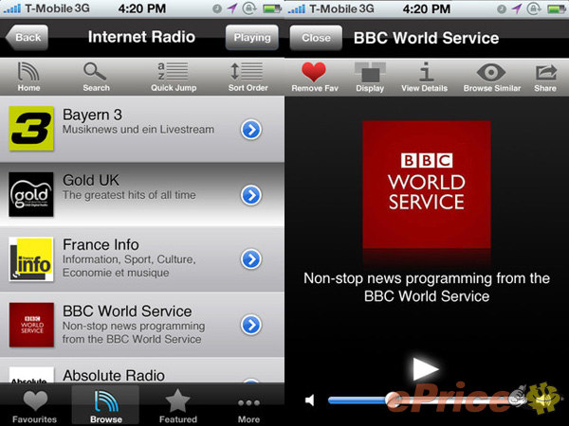The height and width of the screenshot is (426, 569).
Task: Tap the BBC World Service list logo
Action: (x=31, y=325)
